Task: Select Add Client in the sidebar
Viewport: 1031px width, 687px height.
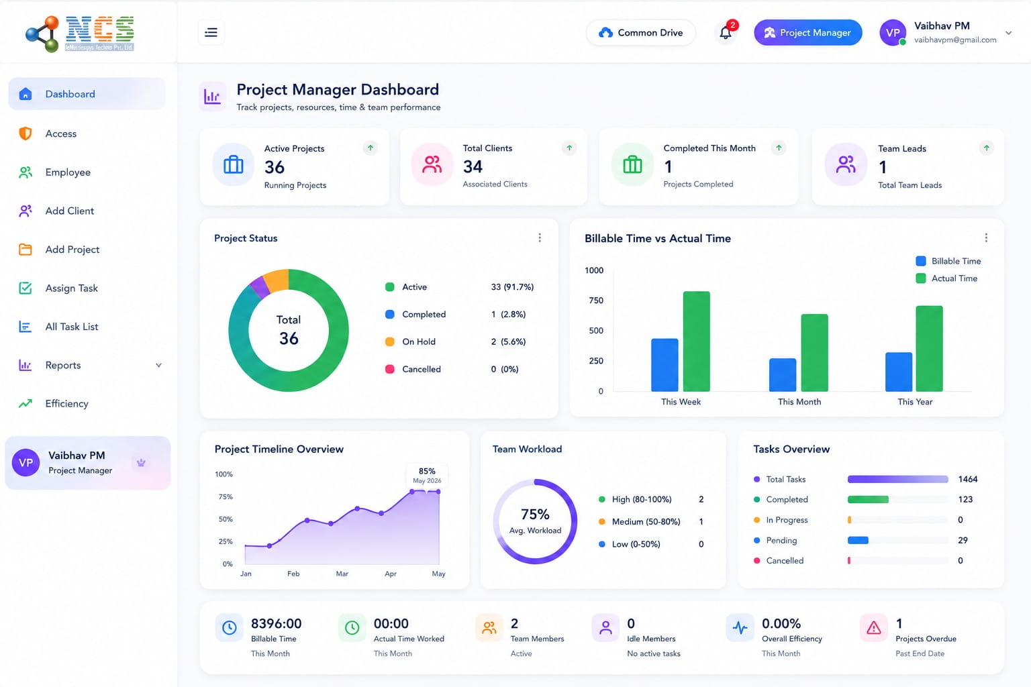Action: click(87, 211)
